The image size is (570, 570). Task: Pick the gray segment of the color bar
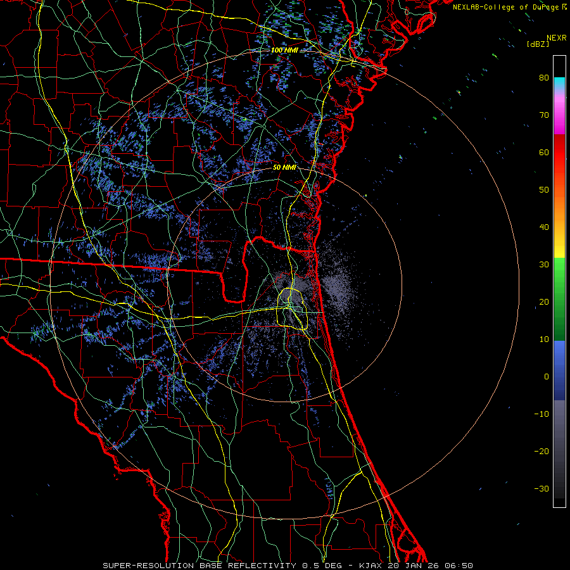tap(559, 449)
